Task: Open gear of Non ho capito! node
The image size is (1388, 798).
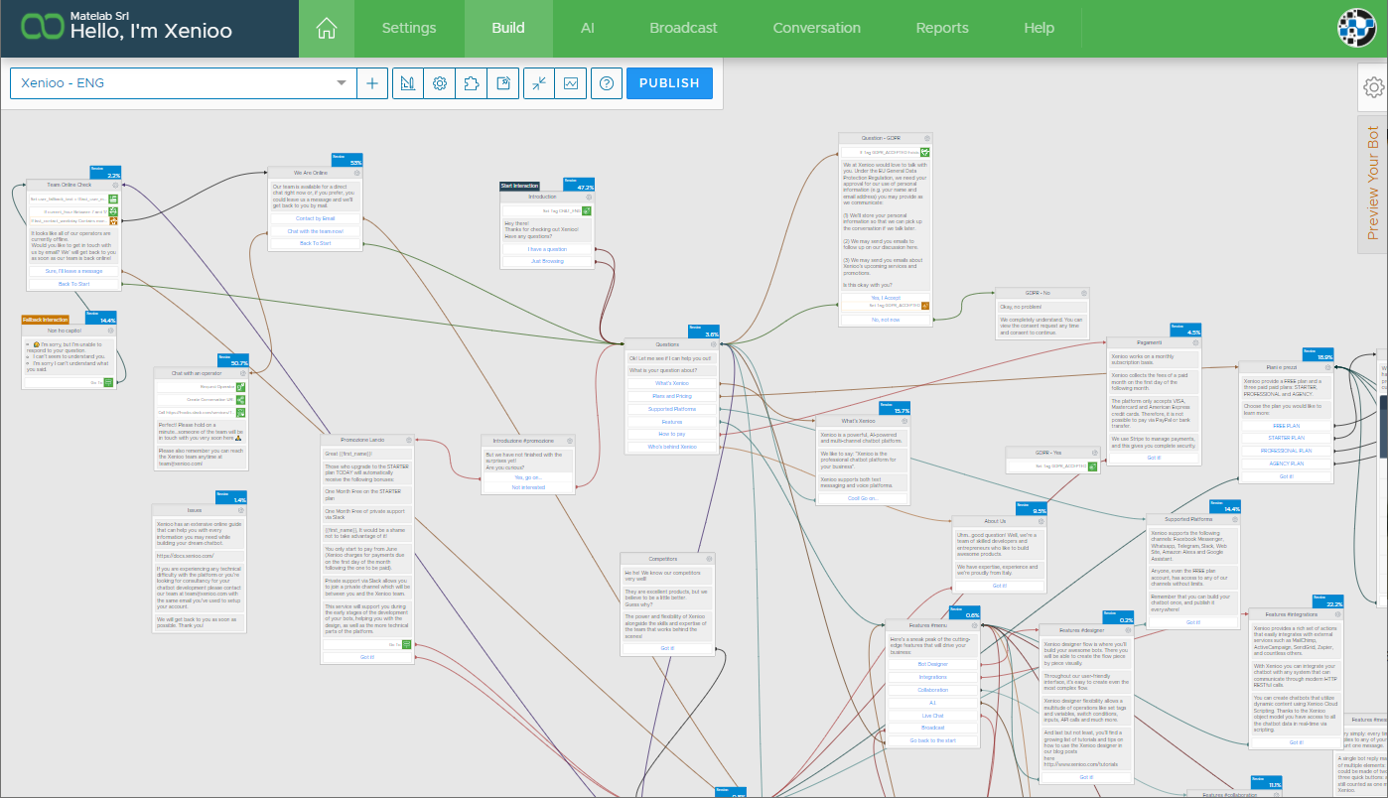Action: tap(111, 331)
